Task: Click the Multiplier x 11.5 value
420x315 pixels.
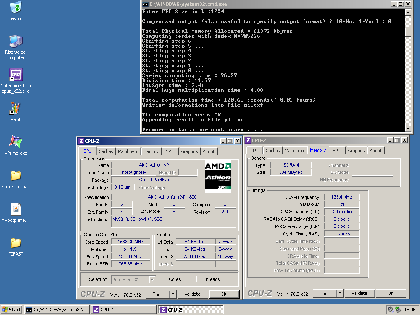Action: [x=130, y=249]
